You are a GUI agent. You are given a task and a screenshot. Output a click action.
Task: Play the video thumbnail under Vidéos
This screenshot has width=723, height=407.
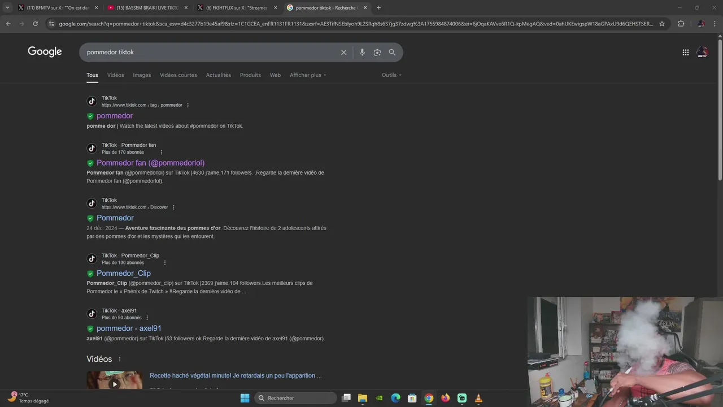(x=115, y=380)
